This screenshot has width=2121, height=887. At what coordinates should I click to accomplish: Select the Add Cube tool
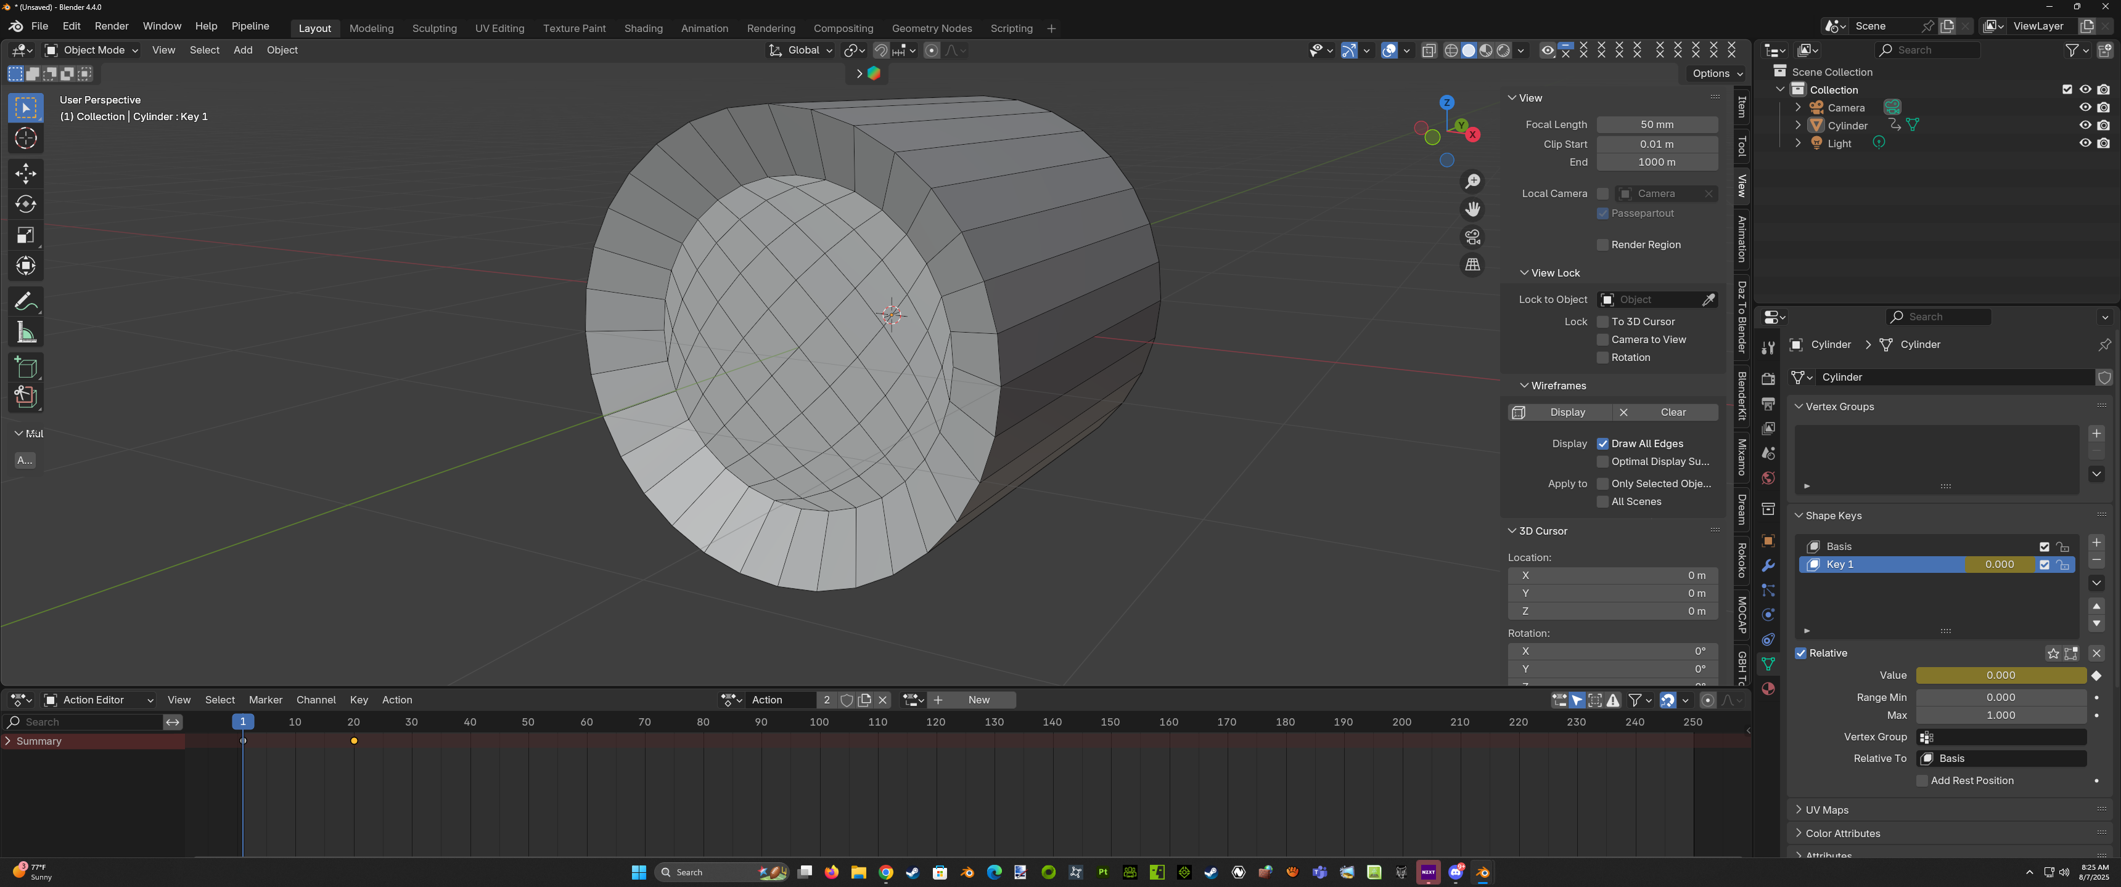[25, 367]
